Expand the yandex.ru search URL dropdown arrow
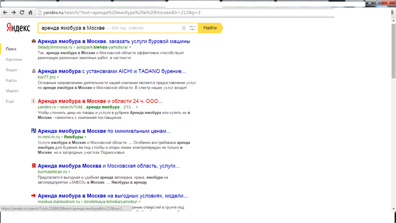This screenshot has height=223, width=396. pyautogui.click(x=137, y=107)
